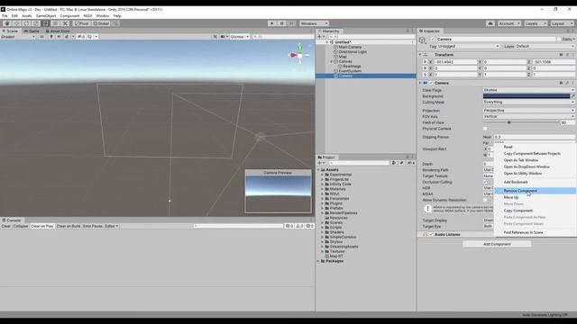Toggle the Static checkbox
This screenshot has height=324, width=577.
click(559, 40)
